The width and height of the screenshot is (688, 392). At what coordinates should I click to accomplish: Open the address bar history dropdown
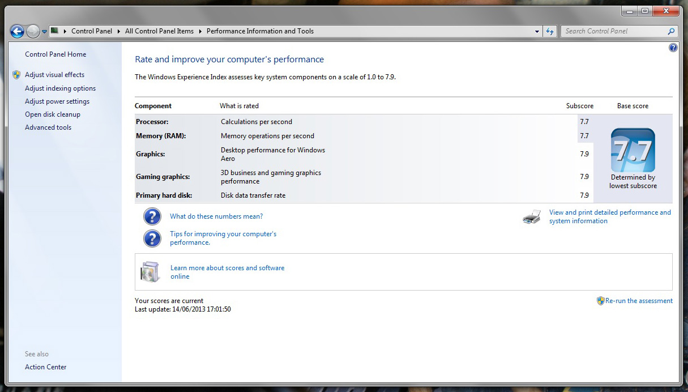(537, 32)
